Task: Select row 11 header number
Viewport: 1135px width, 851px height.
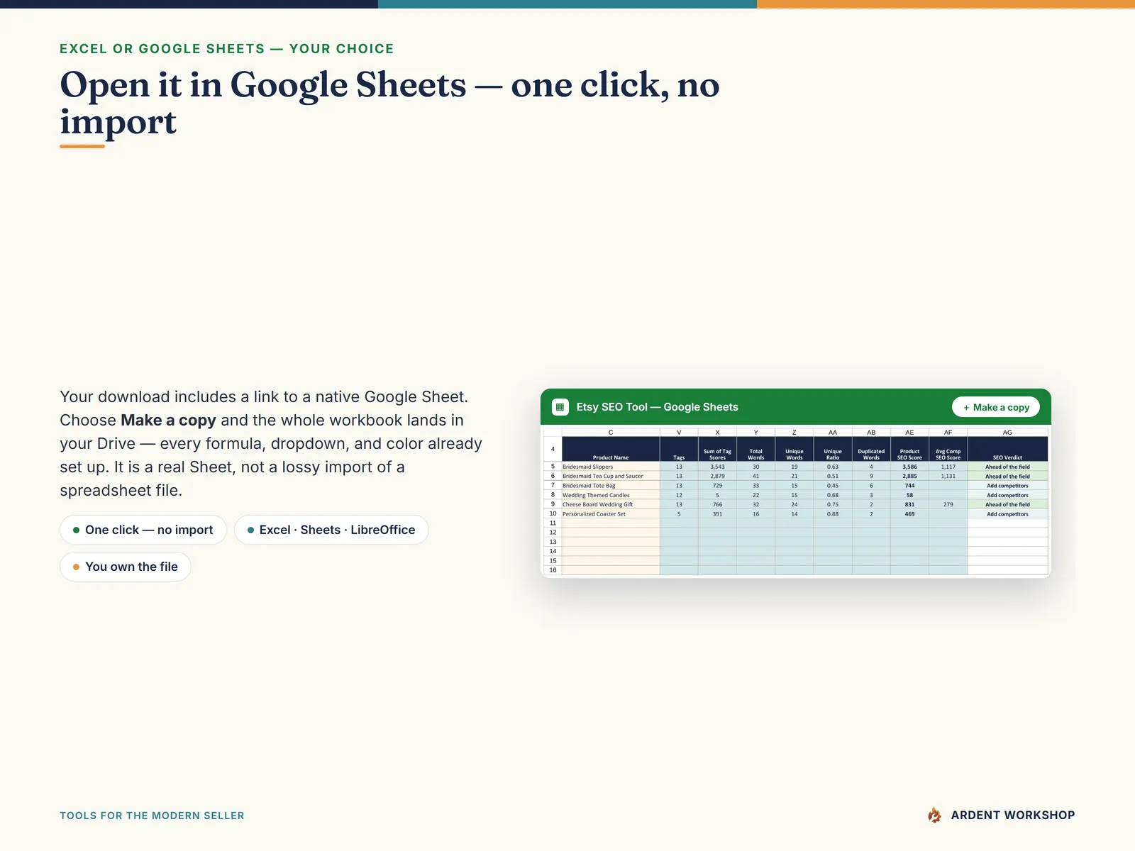Action: click(553, 523)
